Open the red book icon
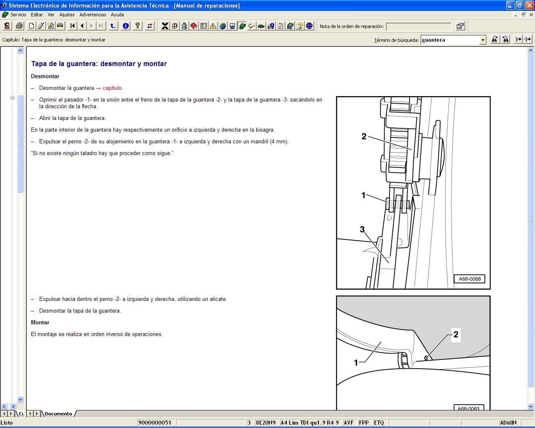Image resolution: width=535 pixels, height=428 pixels. [194, 26]
